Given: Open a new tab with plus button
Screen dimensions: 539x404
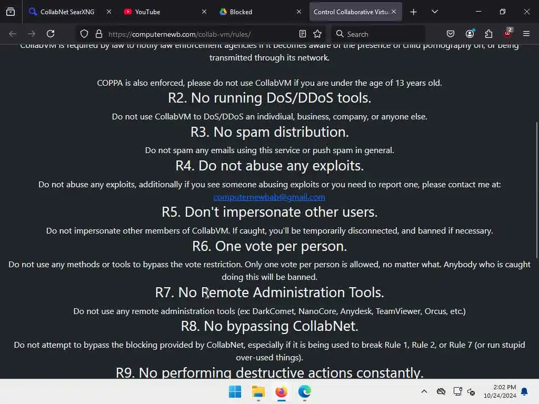Looking at the screenshot, I should tap(414, 12).
